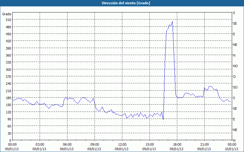Pick the 420 tick label
Viewport: 244px width, 152px height.
[9, 41]
